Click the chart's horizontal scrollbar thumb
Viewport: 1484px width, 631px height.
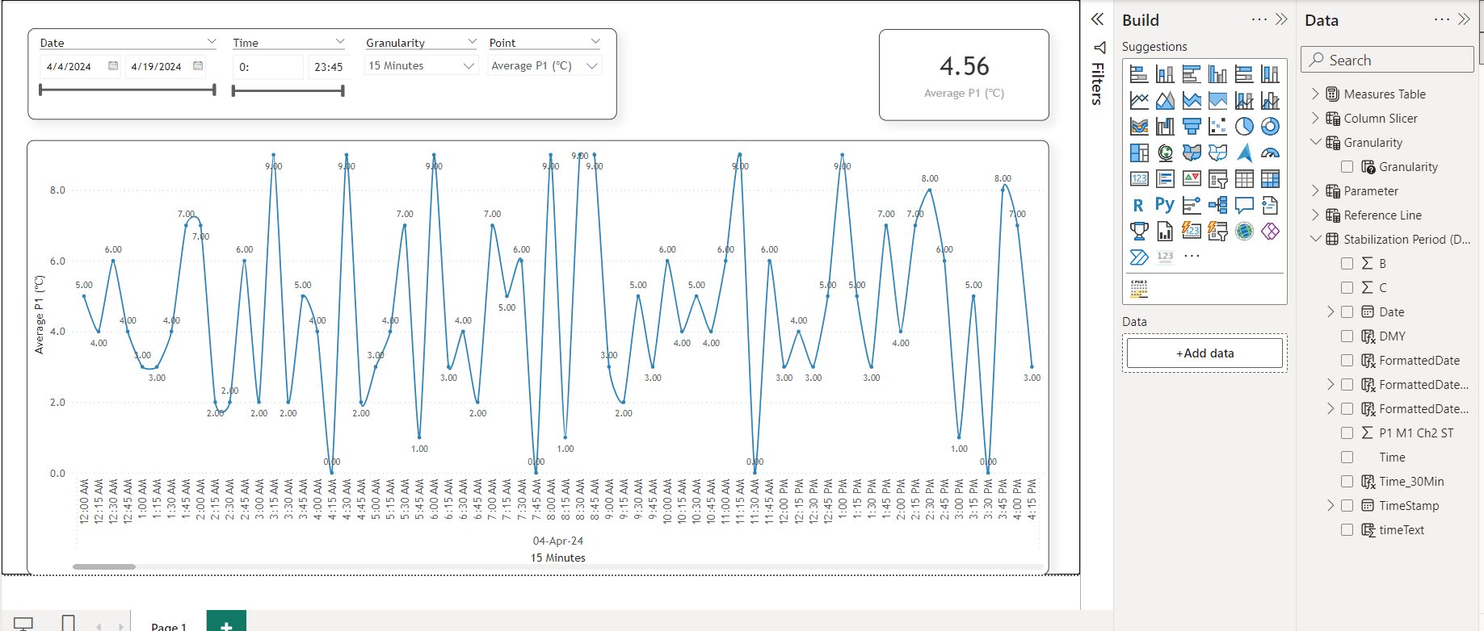(x=104, y=567)
